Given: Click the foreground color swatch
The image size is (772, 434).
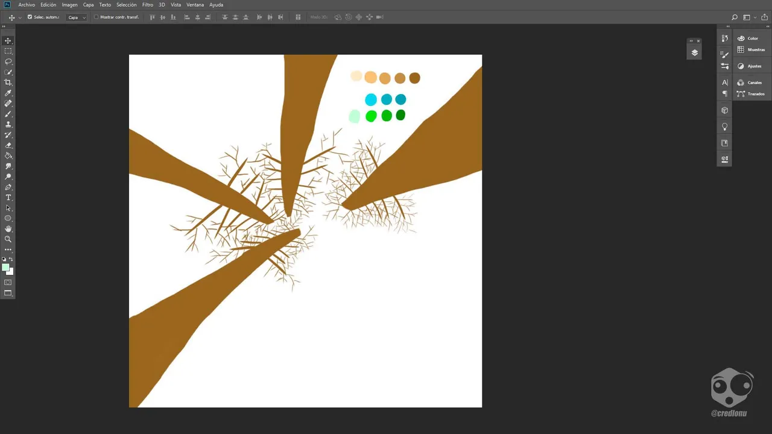Looking at the screenshot, I should (5, 267).
